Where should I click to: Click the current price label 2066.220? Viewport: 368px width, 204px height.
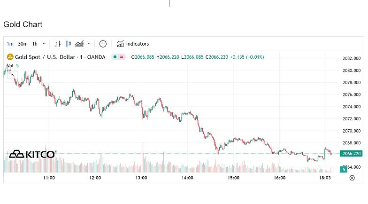tap(352, 154)
